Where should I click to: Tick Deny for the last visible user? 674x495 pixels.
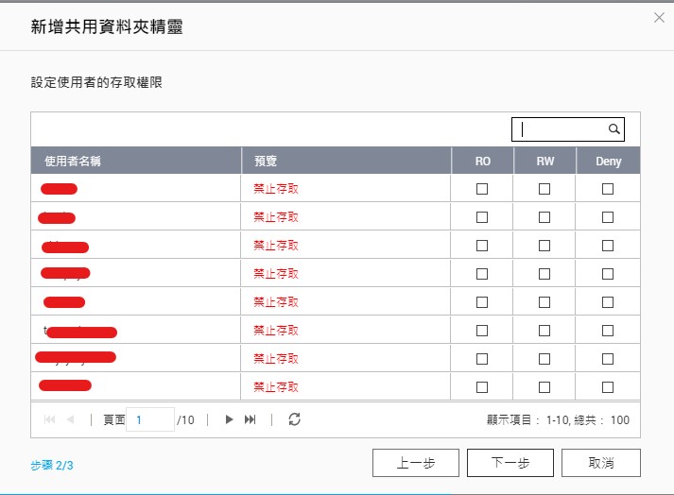coord(608,387)
